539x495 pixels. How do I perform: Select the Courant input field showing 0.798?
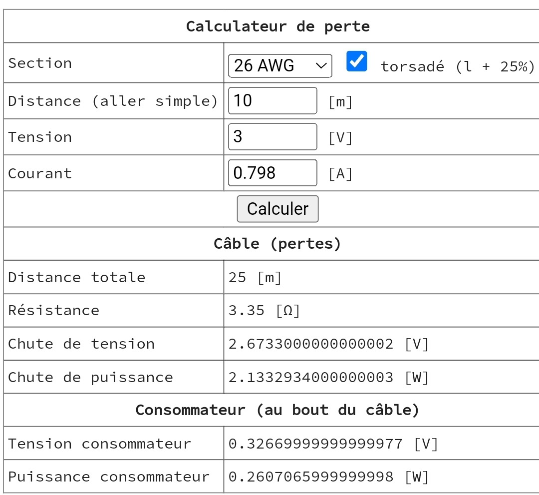(272, 173)
